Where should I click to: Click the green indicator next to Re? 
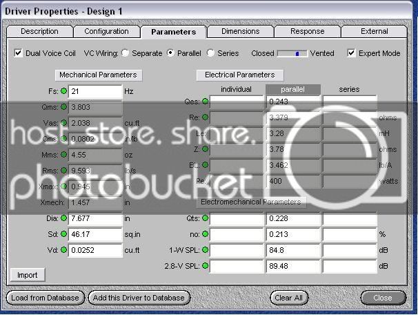point(205,117)
